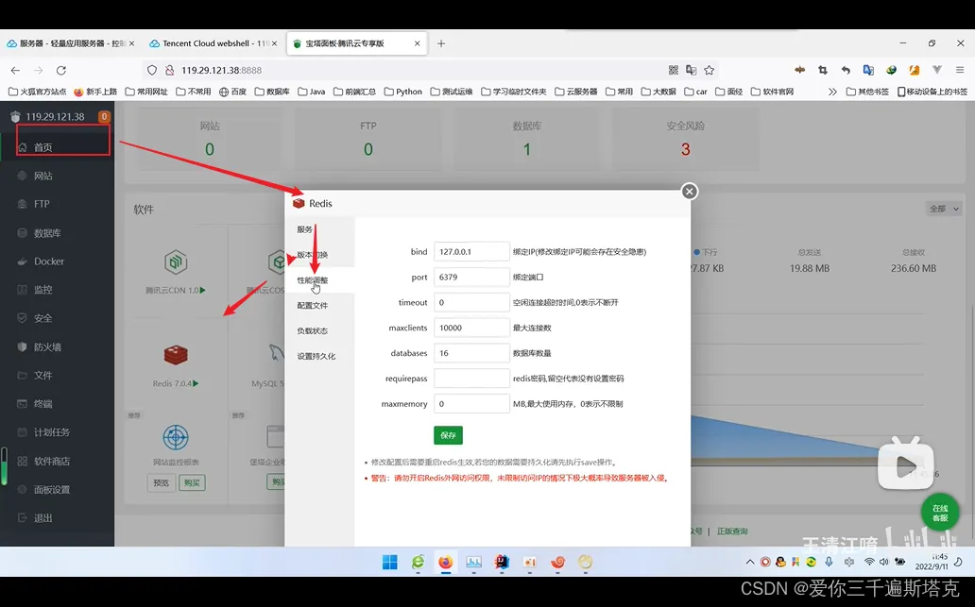Open the FTP sidebar item
Image resolution: width=975 pixels, height=607 pixels.
(x=56, y=204)
